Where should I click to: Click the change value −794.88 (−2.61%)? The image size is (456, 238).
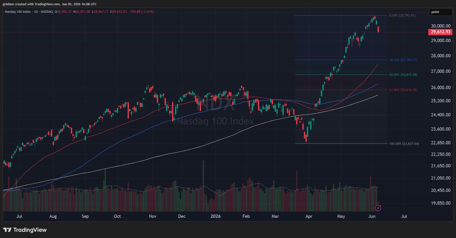coord(141,12)
